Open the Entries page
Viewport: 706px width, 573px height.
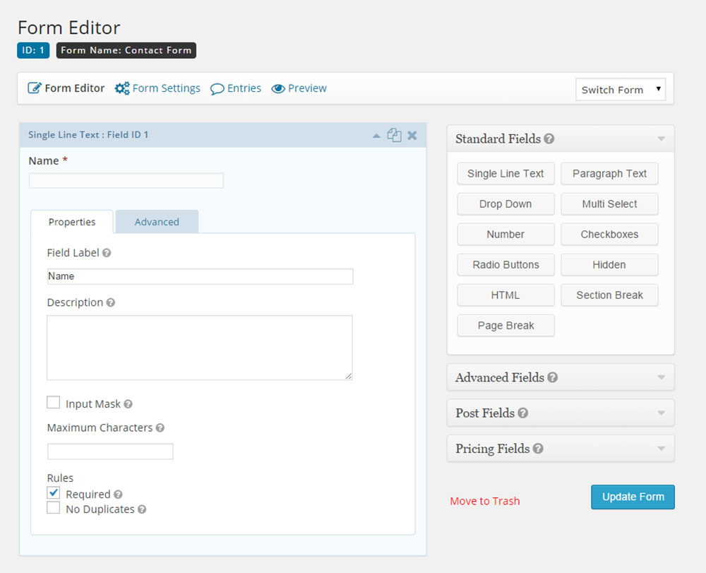pyautogui.click(x=244, y=88)
